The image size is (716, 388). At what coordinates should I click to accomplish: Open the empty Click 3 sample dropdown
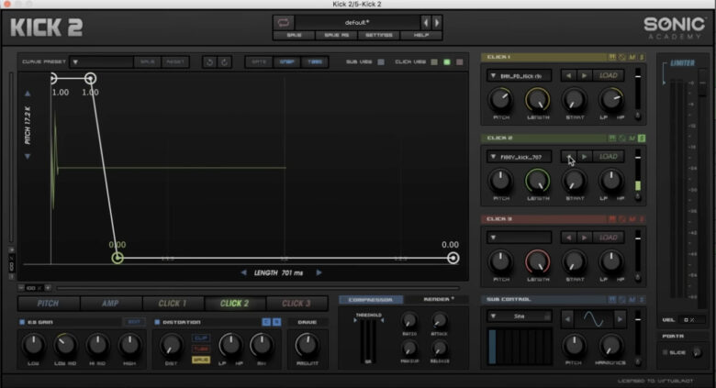(x=519, y=238)
